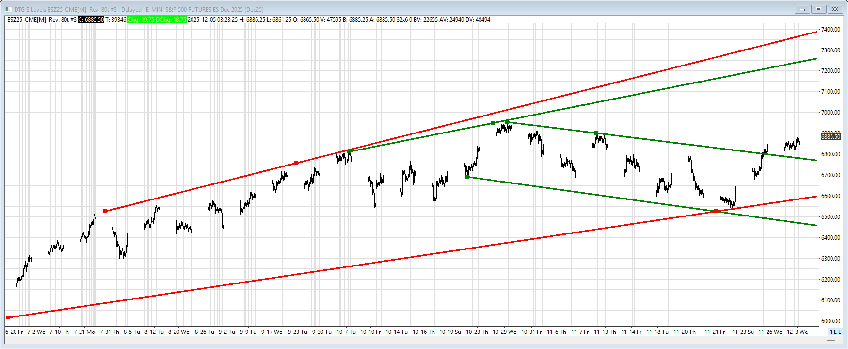Click the A: 6885.50 ask value
Viewport: 848px width, 349px height.
382,20
